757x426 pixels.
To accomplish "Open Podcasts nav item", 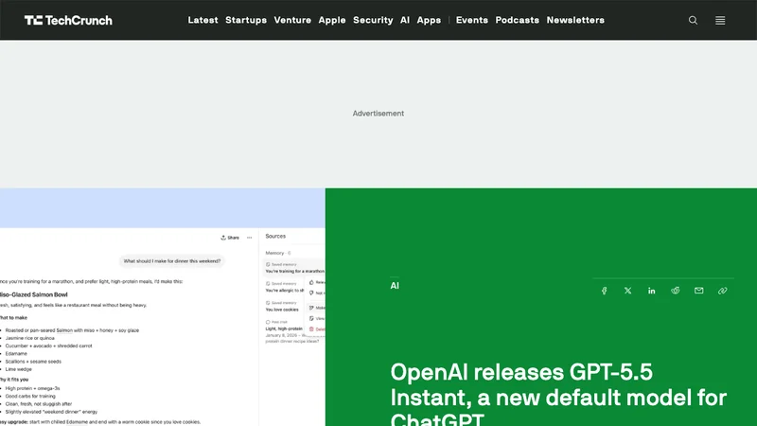I will click(517, 20).
